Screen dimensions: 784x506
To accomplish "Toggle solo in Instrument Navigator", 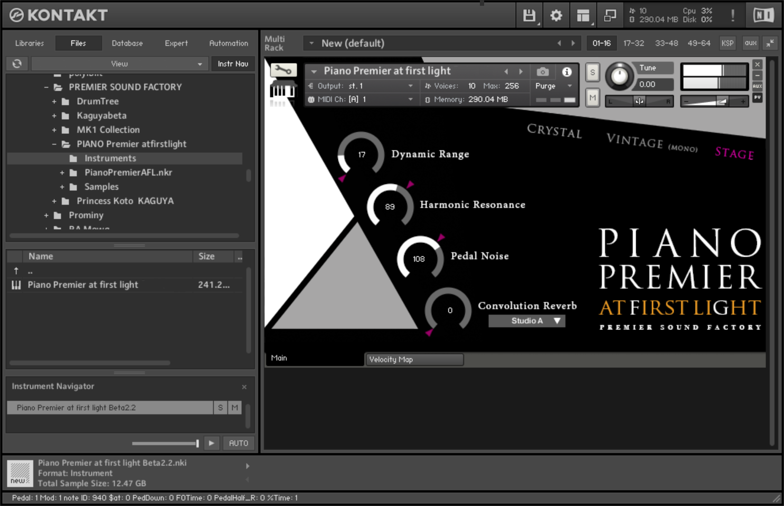I will click(x=221, y=407).
